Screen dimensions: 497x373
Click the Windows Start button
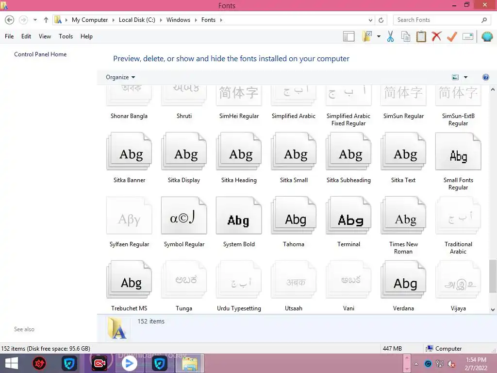(12, 363)
